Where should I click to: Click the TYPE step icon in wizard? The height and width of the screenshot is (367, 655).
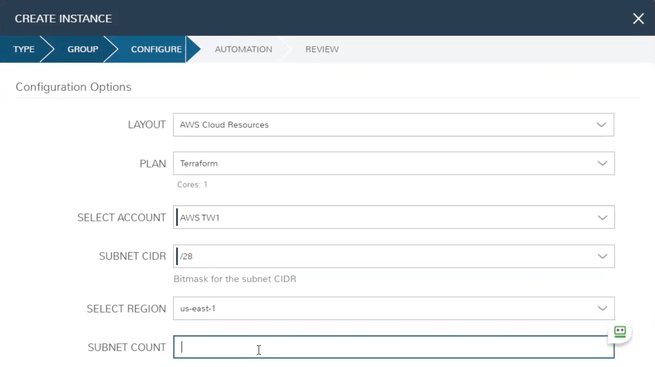(24, 48)
